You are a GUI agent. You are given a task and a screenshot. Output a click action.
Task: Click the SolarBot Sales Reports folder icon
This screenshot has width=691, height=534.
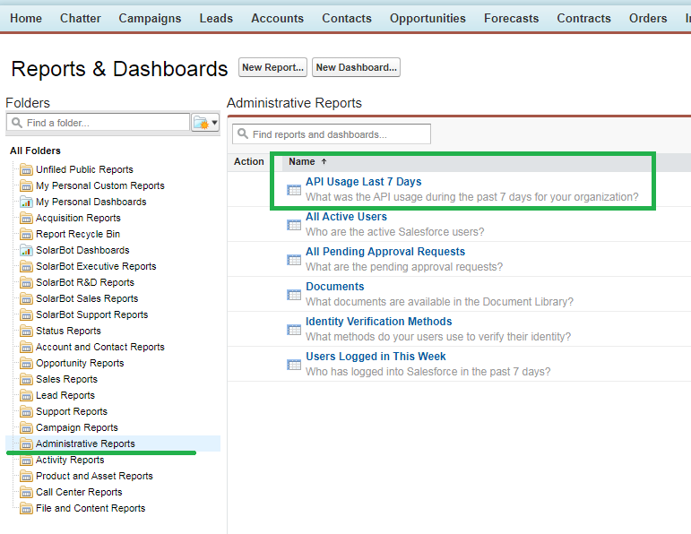(x=27, y=298)
